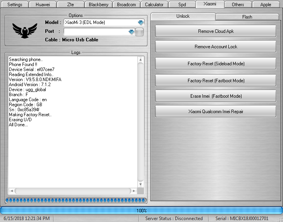Screen dimensions: 283x222
Task: Click the date and time in status bar
Action: (26, 219)
